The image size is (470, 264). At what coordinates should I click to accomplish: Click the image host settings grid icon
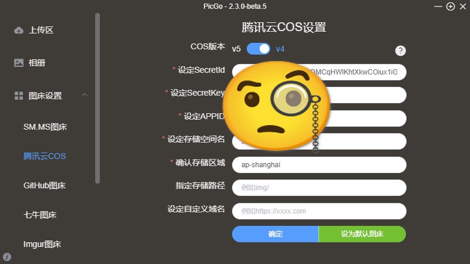(19, 96)
